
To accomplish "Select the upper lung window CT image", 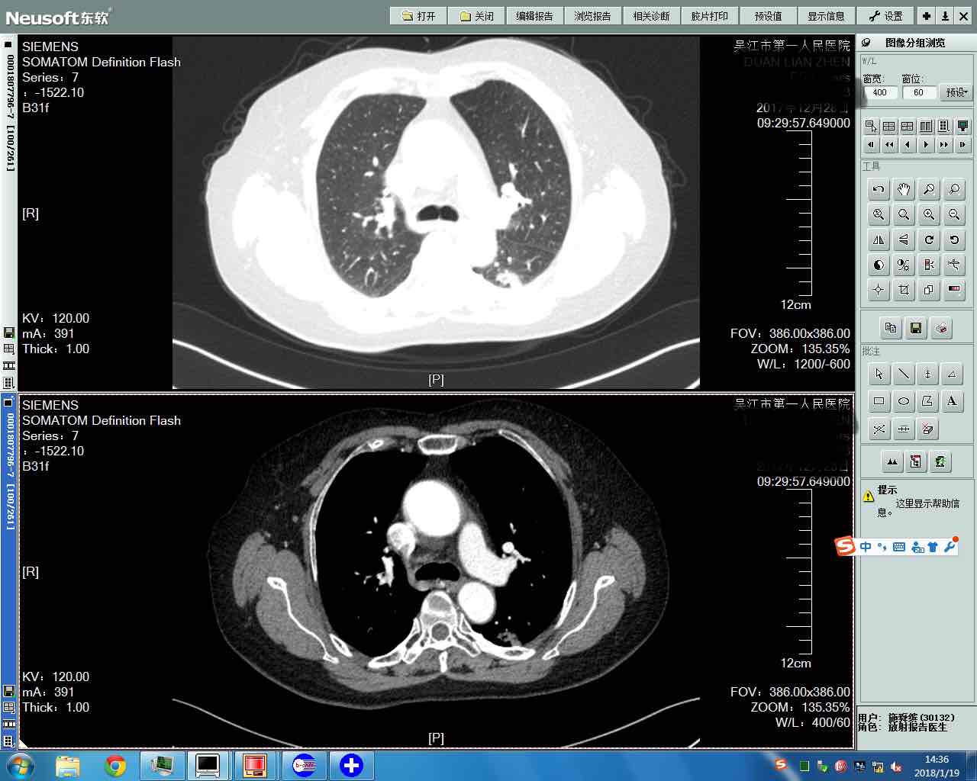I will pyautogui.click(x=436, y=212).
